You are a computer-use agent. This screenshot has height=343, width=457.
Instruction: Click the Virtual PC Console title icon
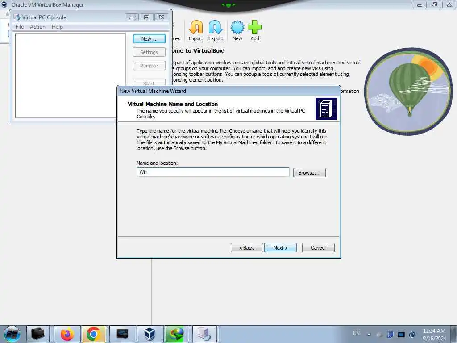(17, 17)
